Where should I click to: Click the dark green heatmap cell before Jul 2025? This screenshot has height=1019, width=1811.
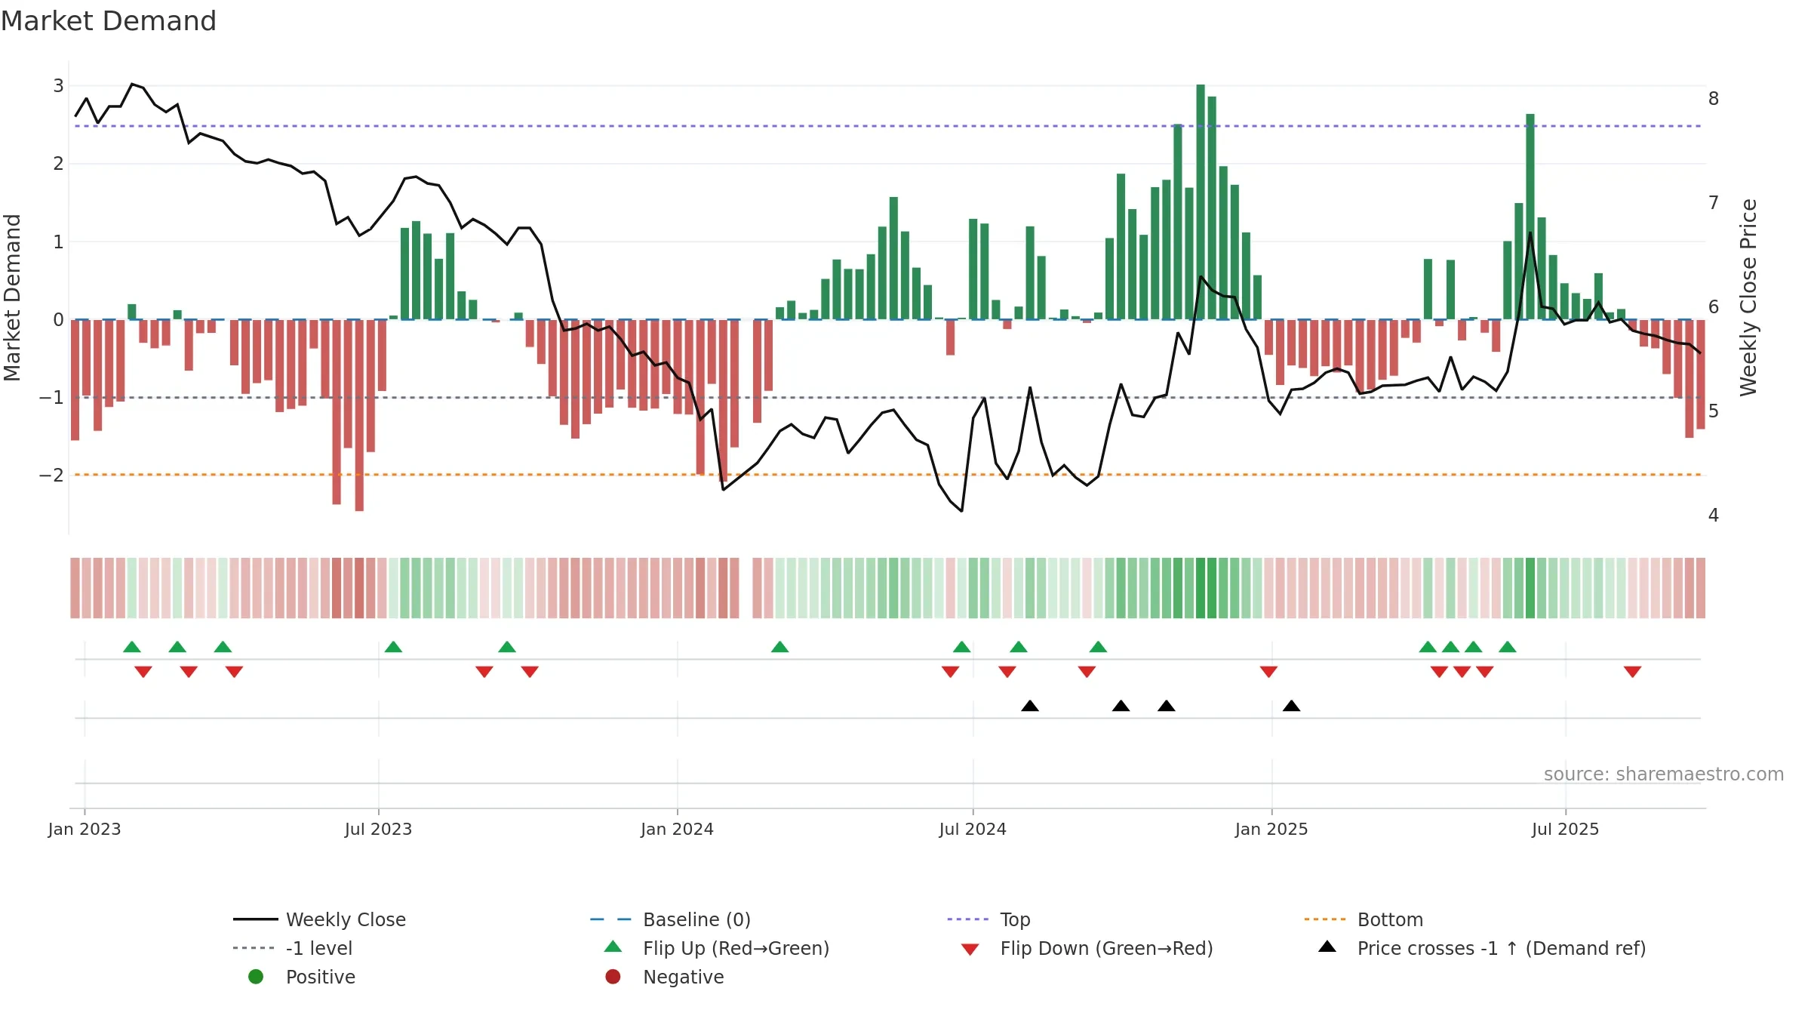(x=1530, y=588)
